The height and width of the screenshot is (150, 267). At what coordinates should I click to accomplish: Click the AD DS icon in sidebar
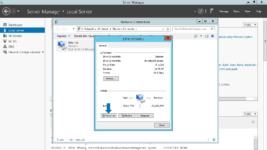click(x=5, y=41)
